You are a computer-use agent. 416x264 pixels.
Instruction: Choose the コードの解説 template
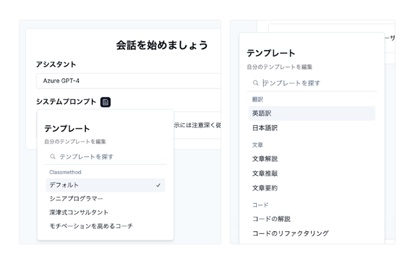click(271, 219)
